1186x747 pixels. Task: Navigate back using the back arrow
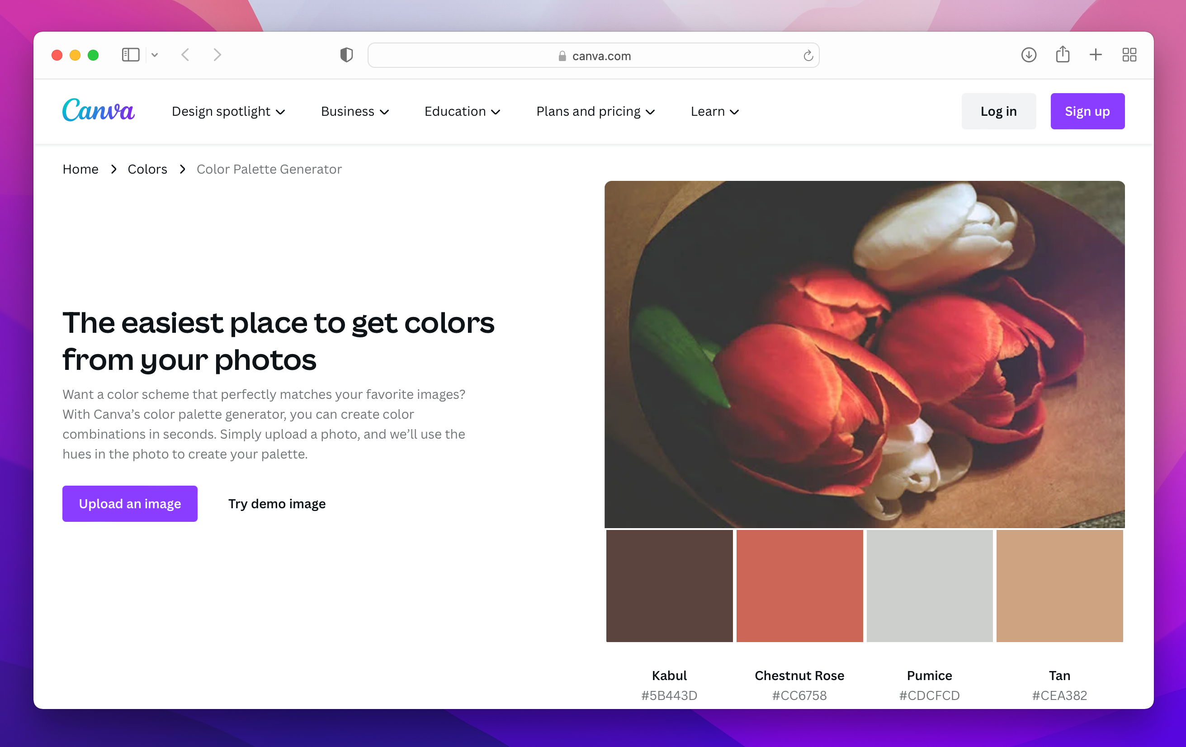click(186, 55)
